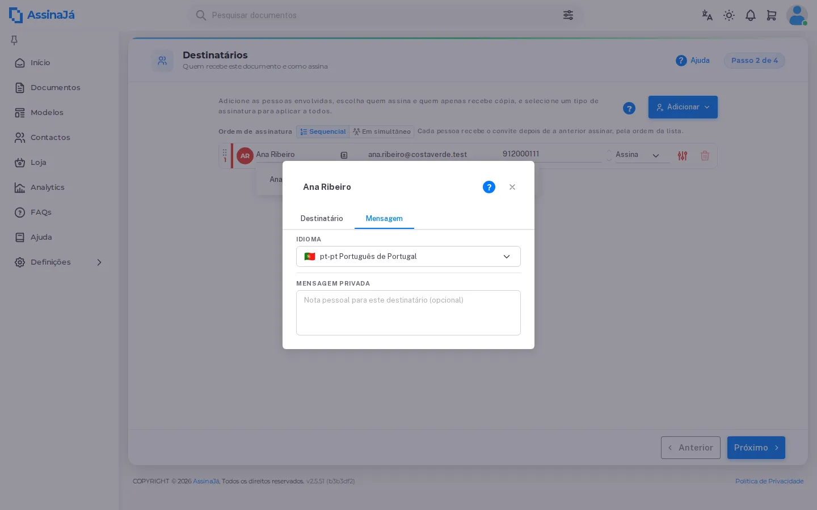
Task: Click the AssinaJá logo
Action: (x=42, y=15)
